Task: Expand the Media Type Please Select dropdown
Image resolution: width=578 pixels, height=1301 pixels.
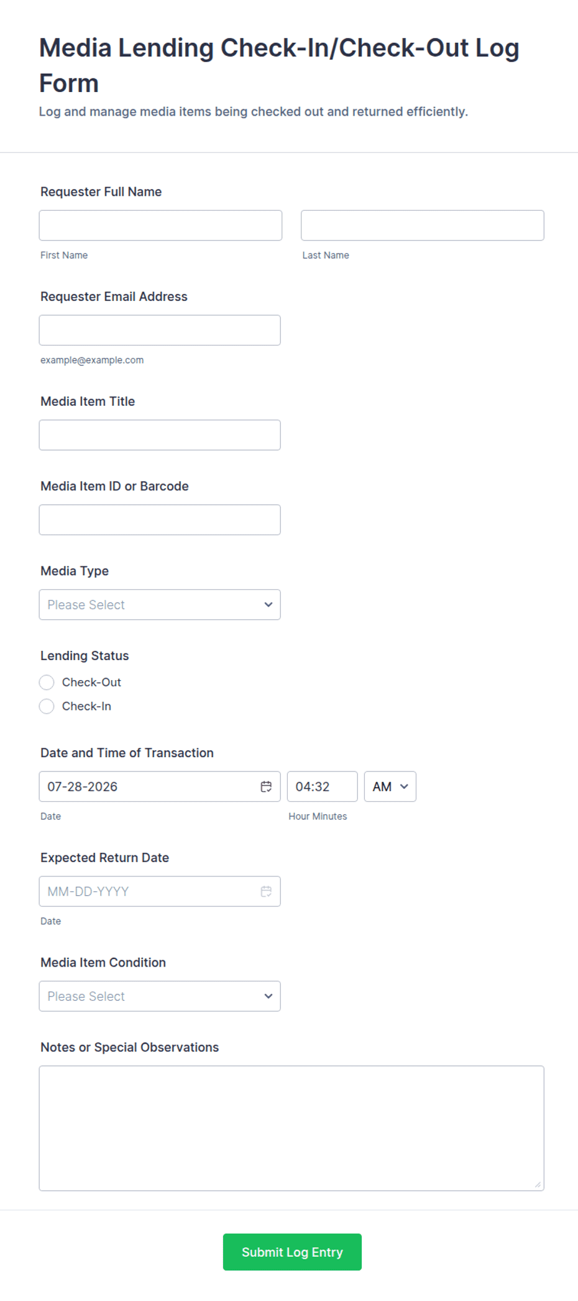Action: coord(160,604)
